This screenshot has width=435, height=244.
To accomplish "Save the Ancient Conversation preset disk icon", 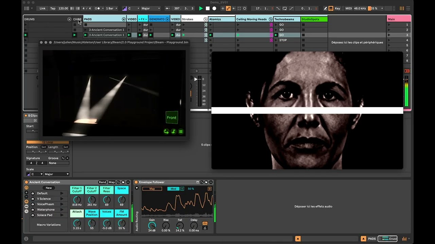I will click(x=123, y=182).
